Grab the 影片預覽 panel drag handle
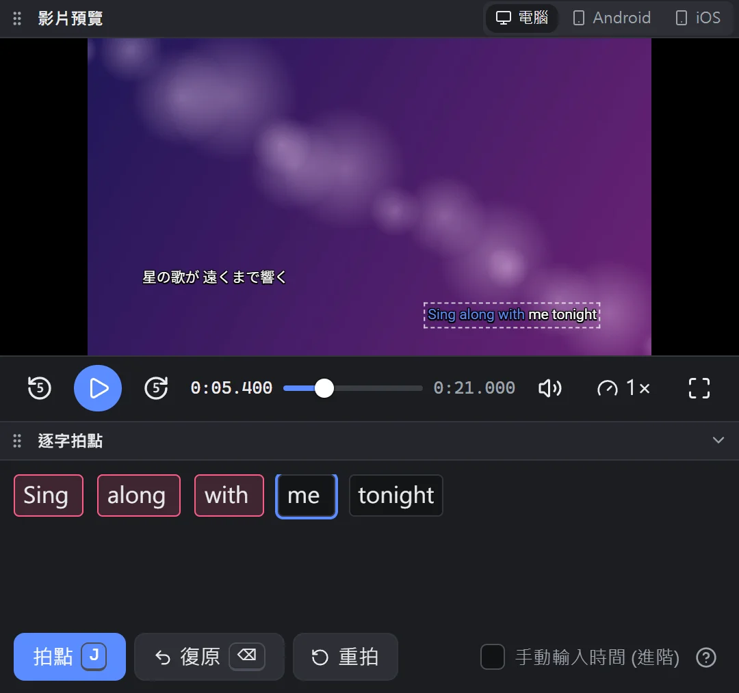The height and width of the screenshot is (693, 739). (17, 18)
